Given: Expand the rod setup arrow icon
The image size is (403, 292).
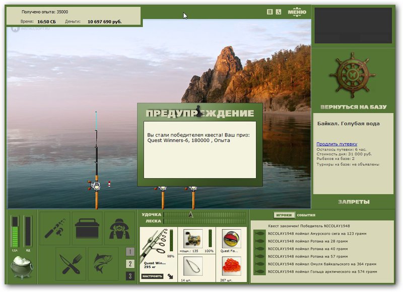Looking at the screenshot, I should 170,276.
